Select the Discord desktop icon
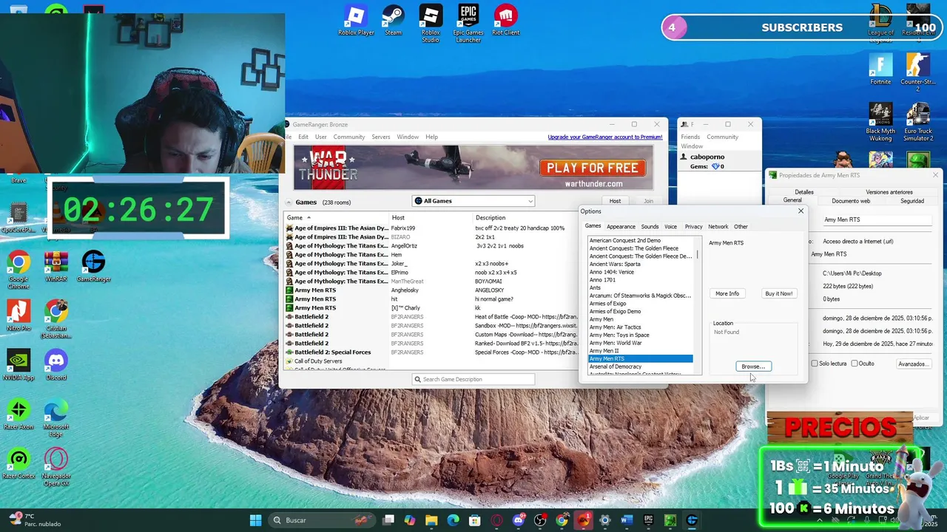Image resolution: width=947 pixels, height=532 pixels. click(x=56, y=365)
